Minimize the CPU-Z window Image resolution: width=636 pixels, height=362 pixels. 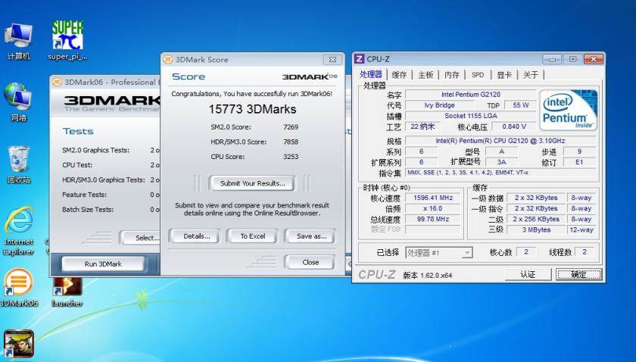pyautogui.click(x=552, y=59)
